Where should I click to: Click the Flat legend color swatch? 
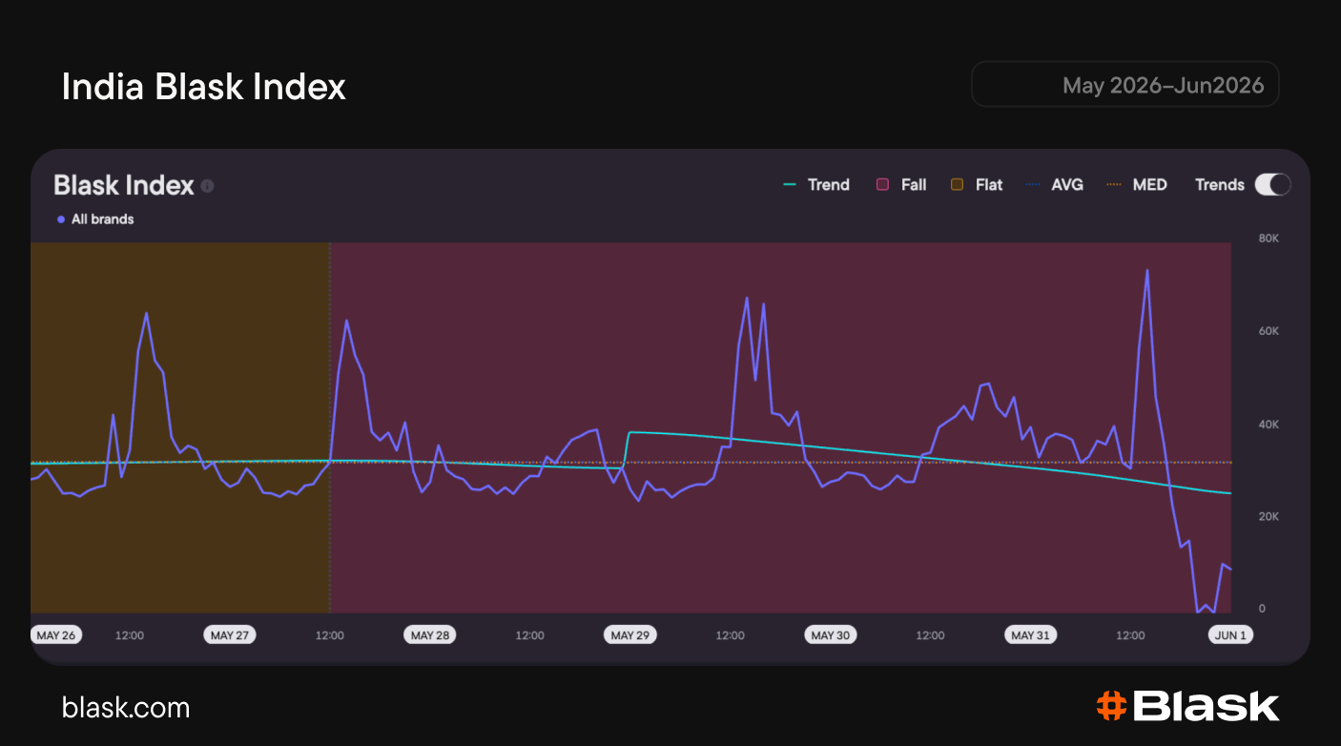tap(957, 185)
